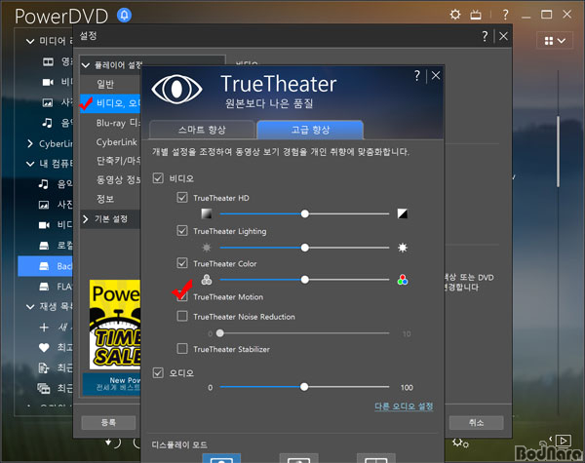
Task: Click low contrast icon of TrueTheater HD
Action: [x=207, y=213]
